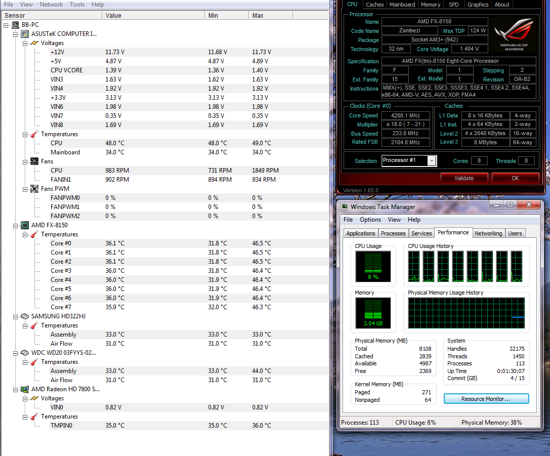Screen dimensions: 550x456
Task: Collapse the WDC WD20 node
Action: point(16,354)
